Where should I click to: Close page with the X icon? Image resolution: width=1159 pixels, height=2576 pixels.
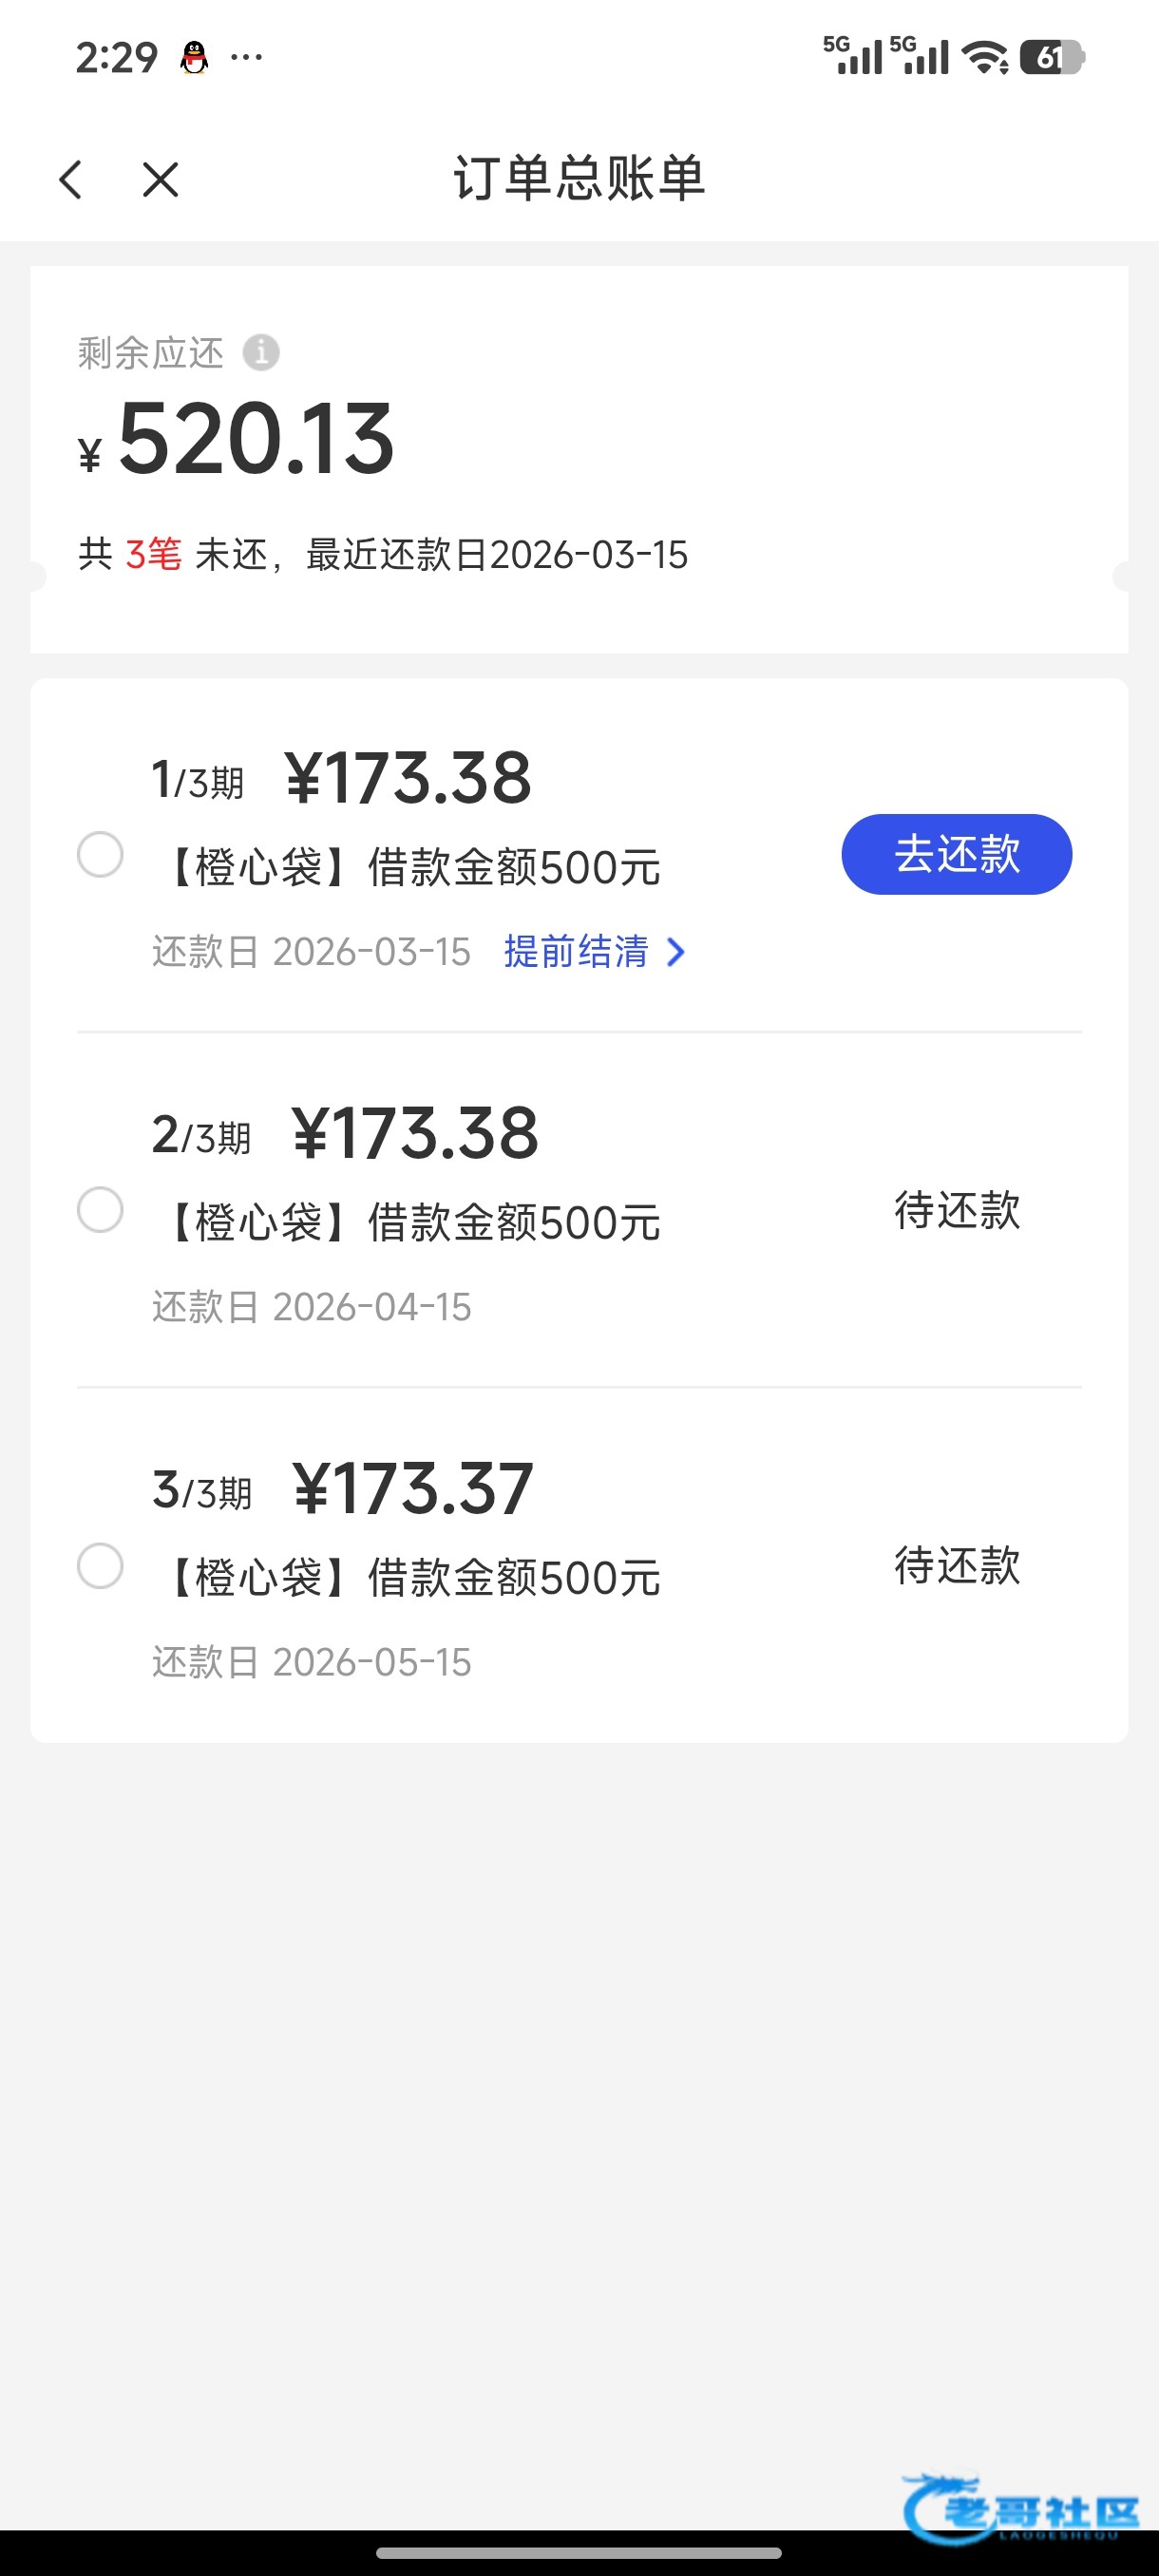point(160,180)
